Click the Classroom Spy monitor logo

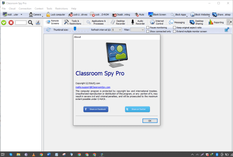pos(117,55)
